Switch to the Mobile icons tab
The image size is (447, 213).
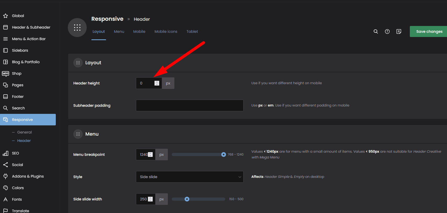[x=166, y=31]
